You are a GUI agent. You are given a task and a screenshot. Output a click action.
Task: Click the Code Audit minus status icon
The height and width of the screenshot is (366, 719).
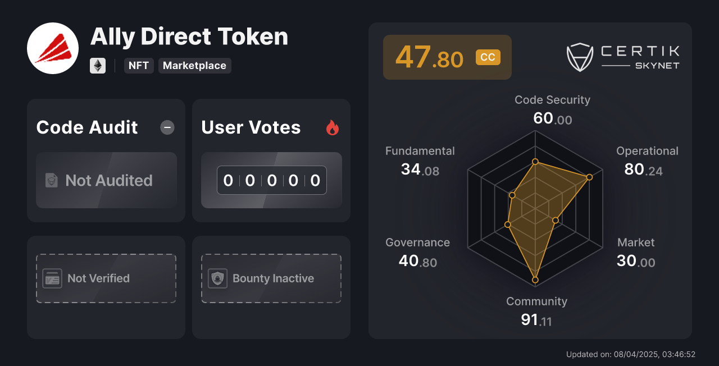click(x=167, y=127)
